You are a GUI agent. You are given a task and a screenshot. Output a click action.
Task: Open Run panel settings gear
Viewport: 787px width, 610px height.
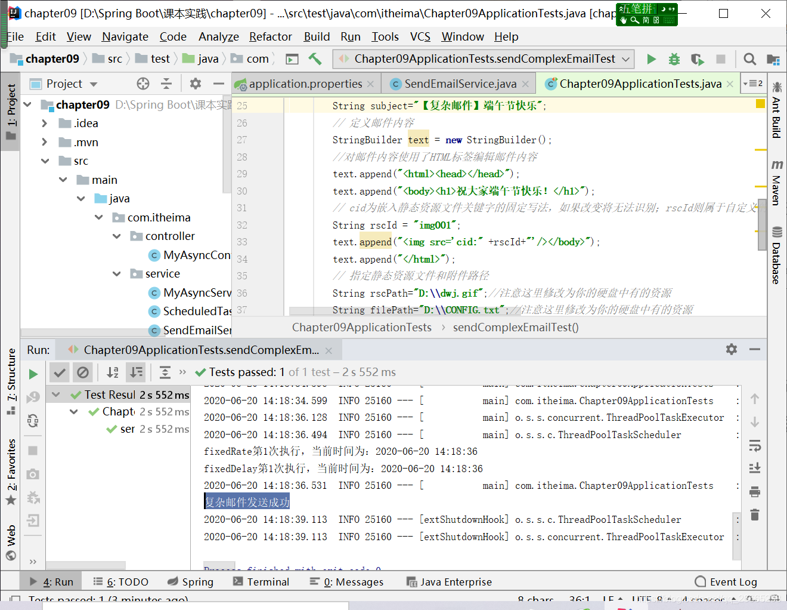[732, 349]
